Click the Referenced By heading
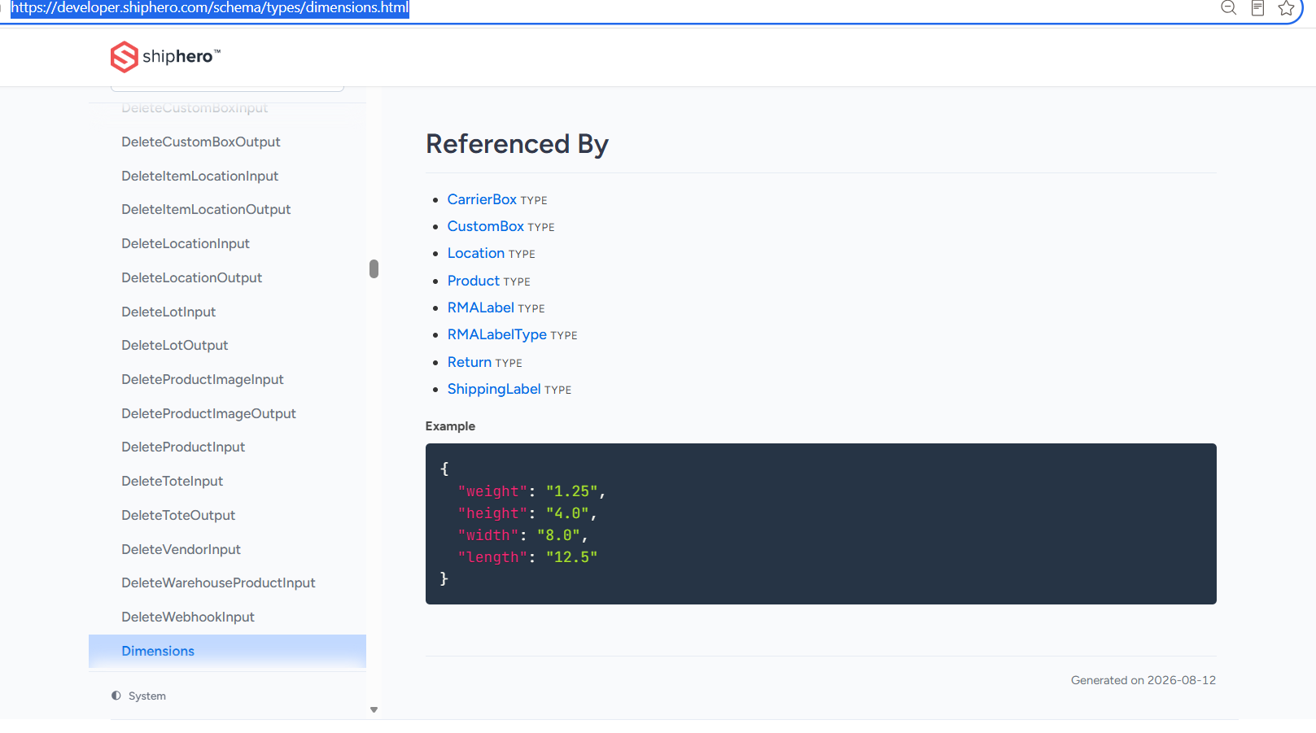Image resolution: width=1316 pixels, height=733 pixels. 517,144
